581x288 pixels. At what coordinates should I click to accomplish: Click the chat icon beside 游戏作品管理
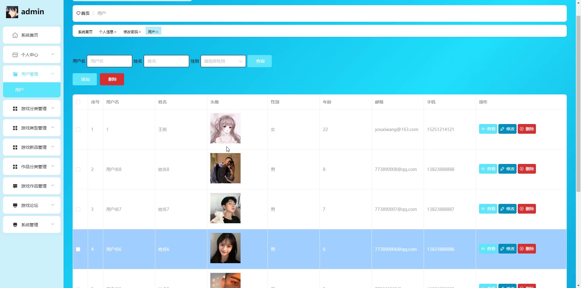15,186
